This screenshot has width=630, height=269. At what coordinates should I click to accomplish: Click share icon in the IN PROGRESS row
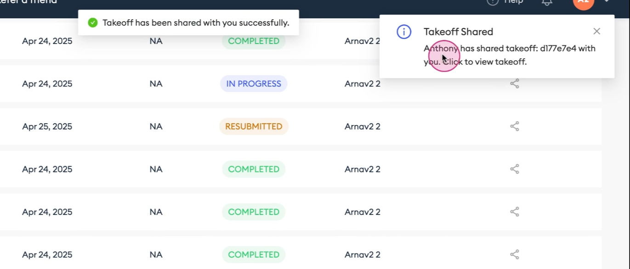[x=515, y=83]
